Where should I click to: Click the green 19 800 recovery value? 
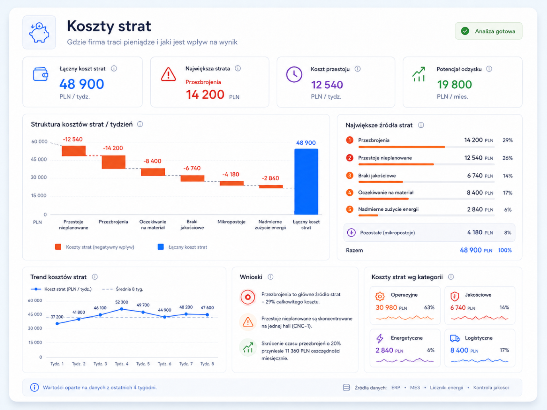(454, 84)
